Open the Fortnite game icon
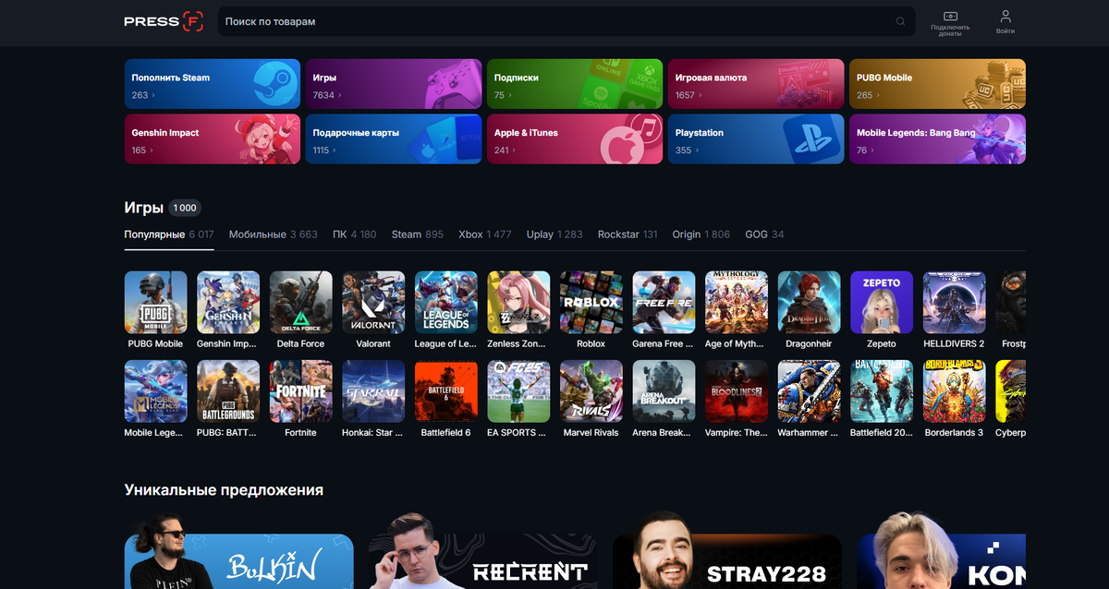This screenshot has height=589, width=1109. (x=300, y=391)
